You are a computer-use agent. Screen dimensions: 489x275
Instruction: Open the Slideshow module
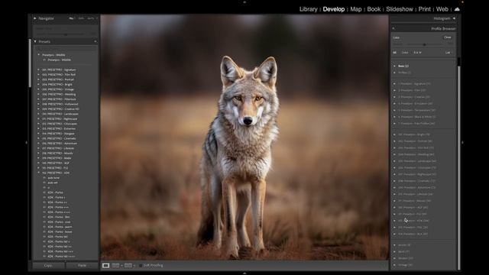point(399,9)
